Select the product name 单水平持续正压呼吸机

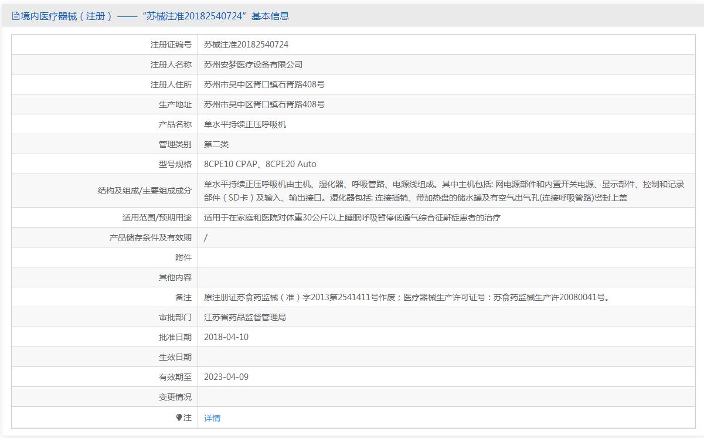[245, 124]
